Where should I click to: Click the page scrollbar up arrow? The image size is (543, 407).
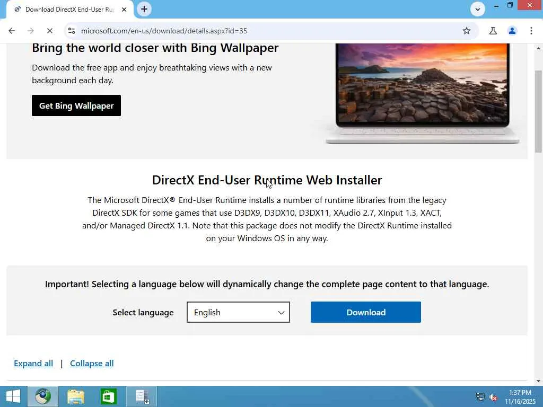click(538, 48)
